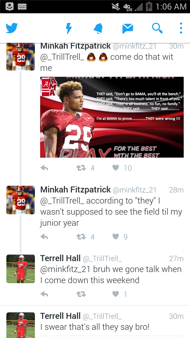Open the BAMA "THEY said" image
190x338 pixels.
(x=112, y=117)
